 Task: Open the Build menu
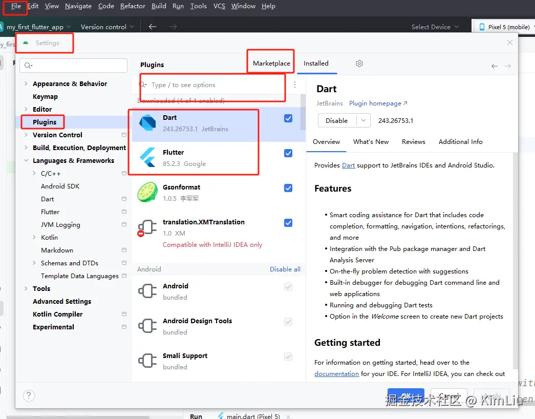[159, 6]
